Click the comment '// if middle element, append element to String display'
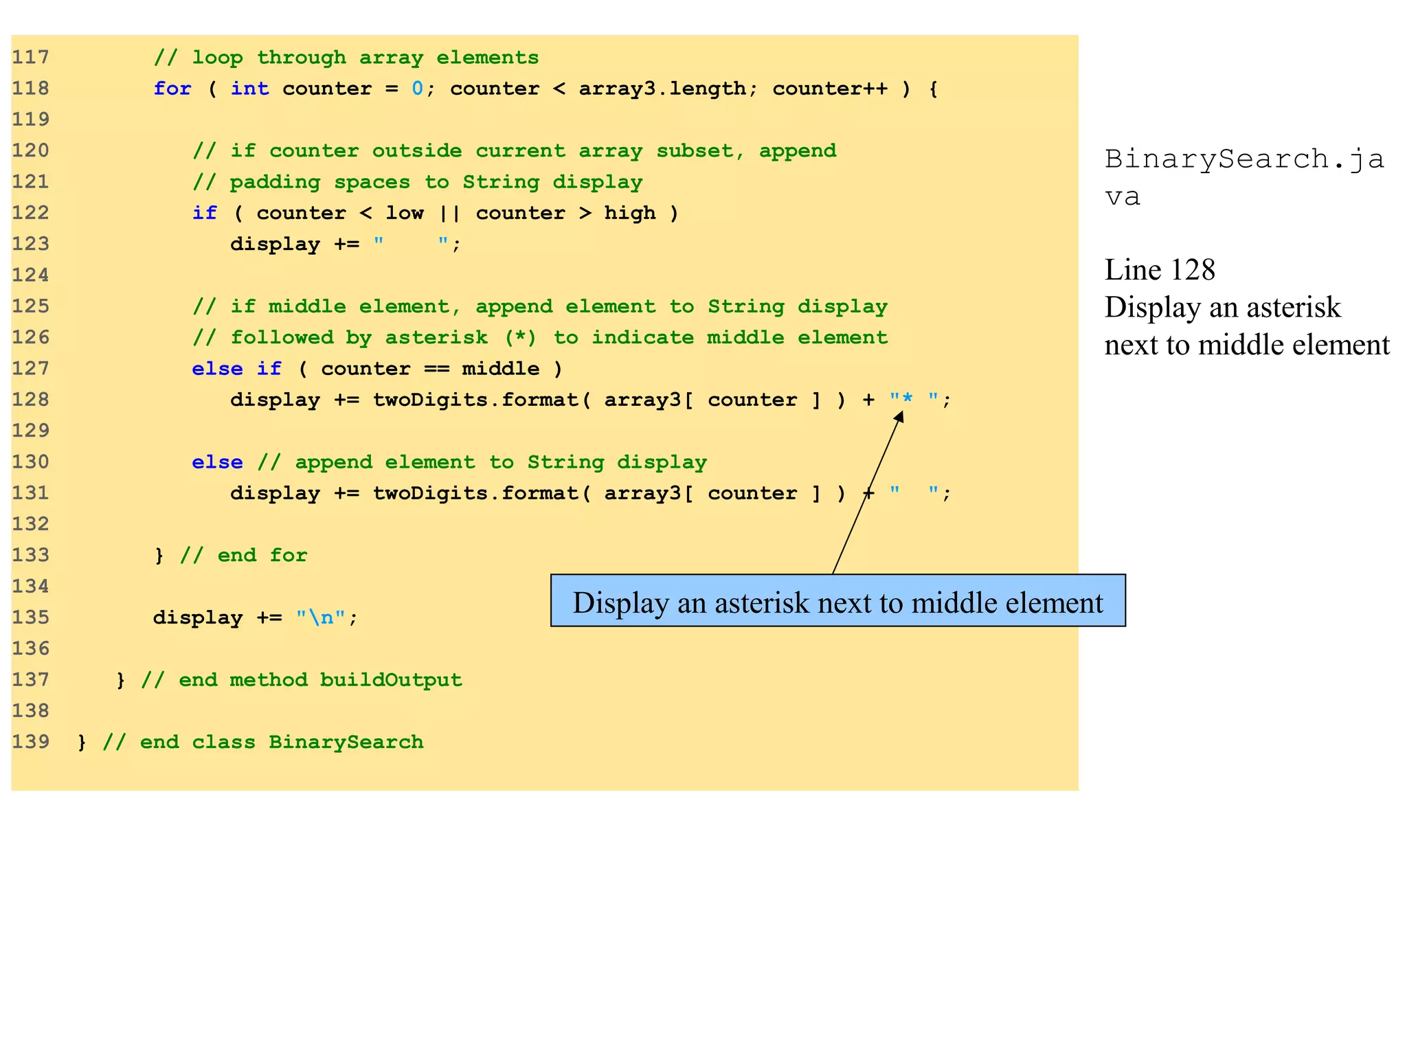 coord(540,306)
